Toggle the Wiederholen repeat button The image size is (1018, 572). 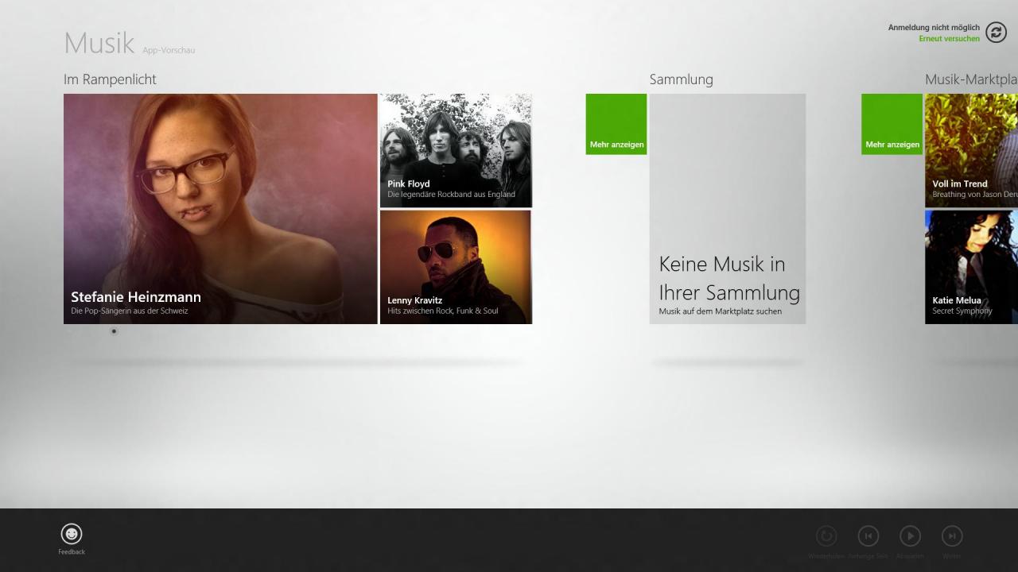(x=826, y=536)
